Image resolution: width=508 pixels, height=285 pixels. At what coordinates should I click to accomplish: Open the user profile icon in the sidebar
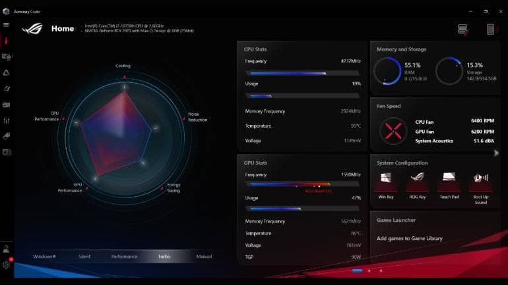[7, 249]
